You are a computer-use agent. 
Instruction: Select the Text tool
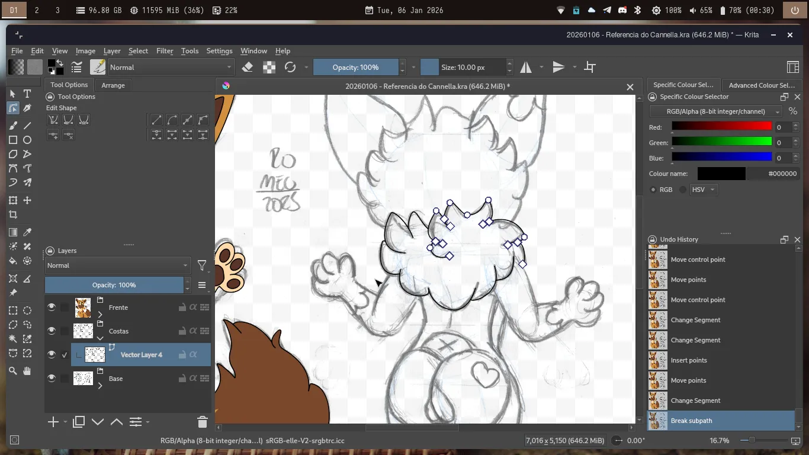pyautogui.click(x=27, y=94)
